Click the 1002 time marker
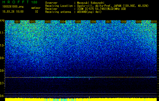The width and height of the screenshot is (159, 101). pos(32,22)
